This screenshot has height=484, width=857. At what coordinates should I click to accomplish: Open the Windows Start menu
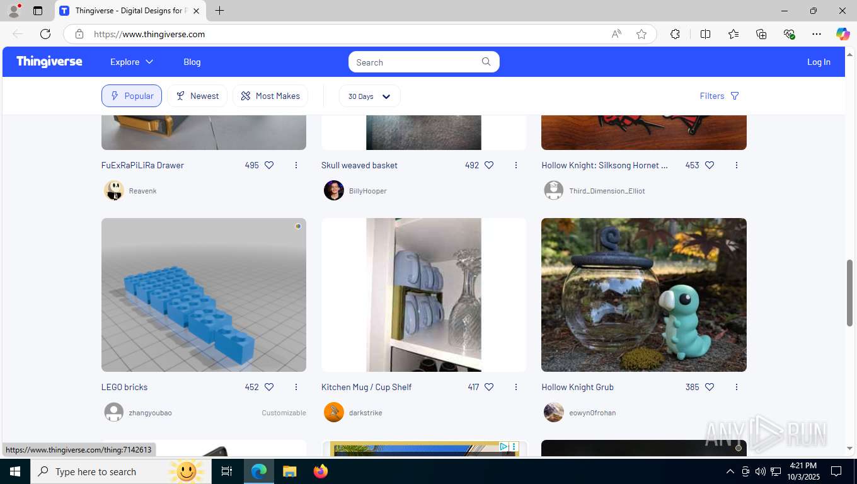14,471
